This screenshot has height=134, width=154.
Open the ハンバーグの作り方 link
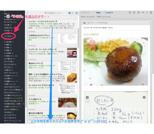(91, 34)
